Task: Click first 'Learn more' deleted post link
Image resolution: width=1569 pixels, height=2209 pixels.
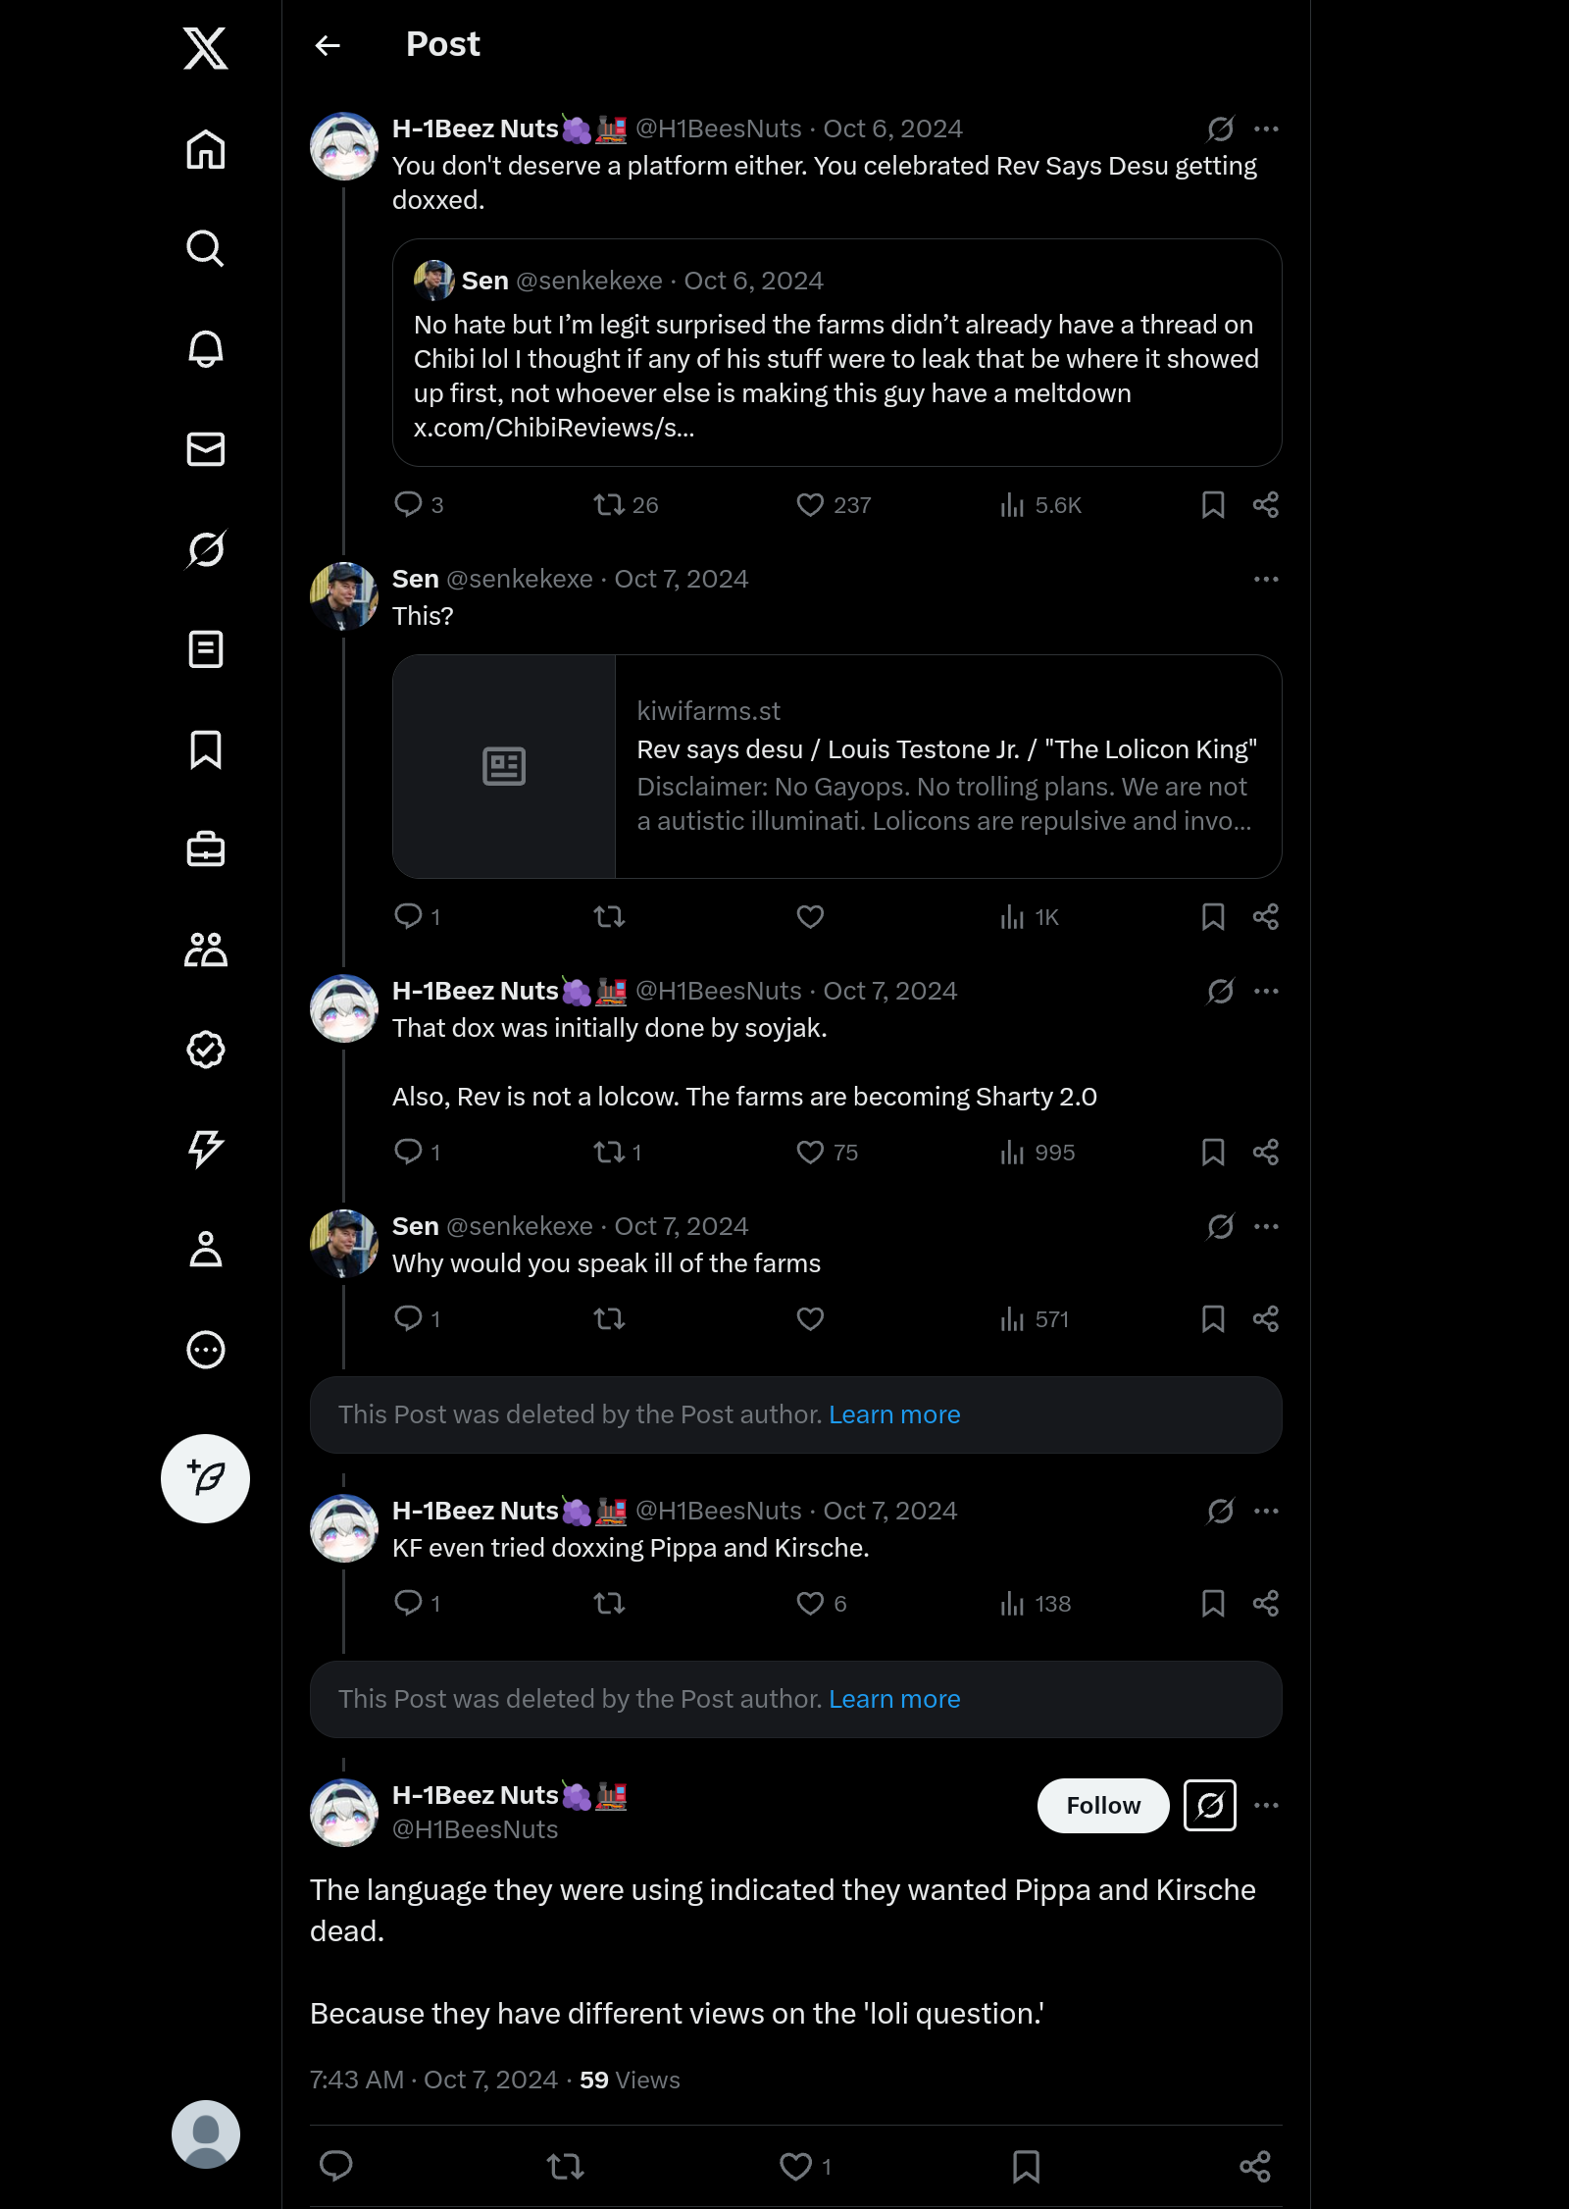Action: tap(894, 1414)
